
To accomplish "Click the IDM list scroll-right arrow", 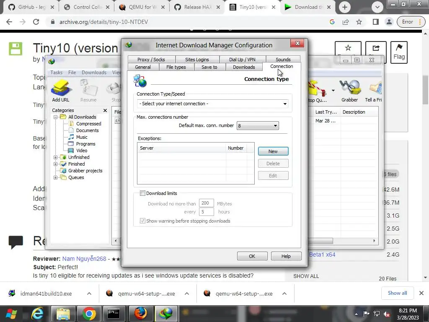I will (x=374, y=241).
